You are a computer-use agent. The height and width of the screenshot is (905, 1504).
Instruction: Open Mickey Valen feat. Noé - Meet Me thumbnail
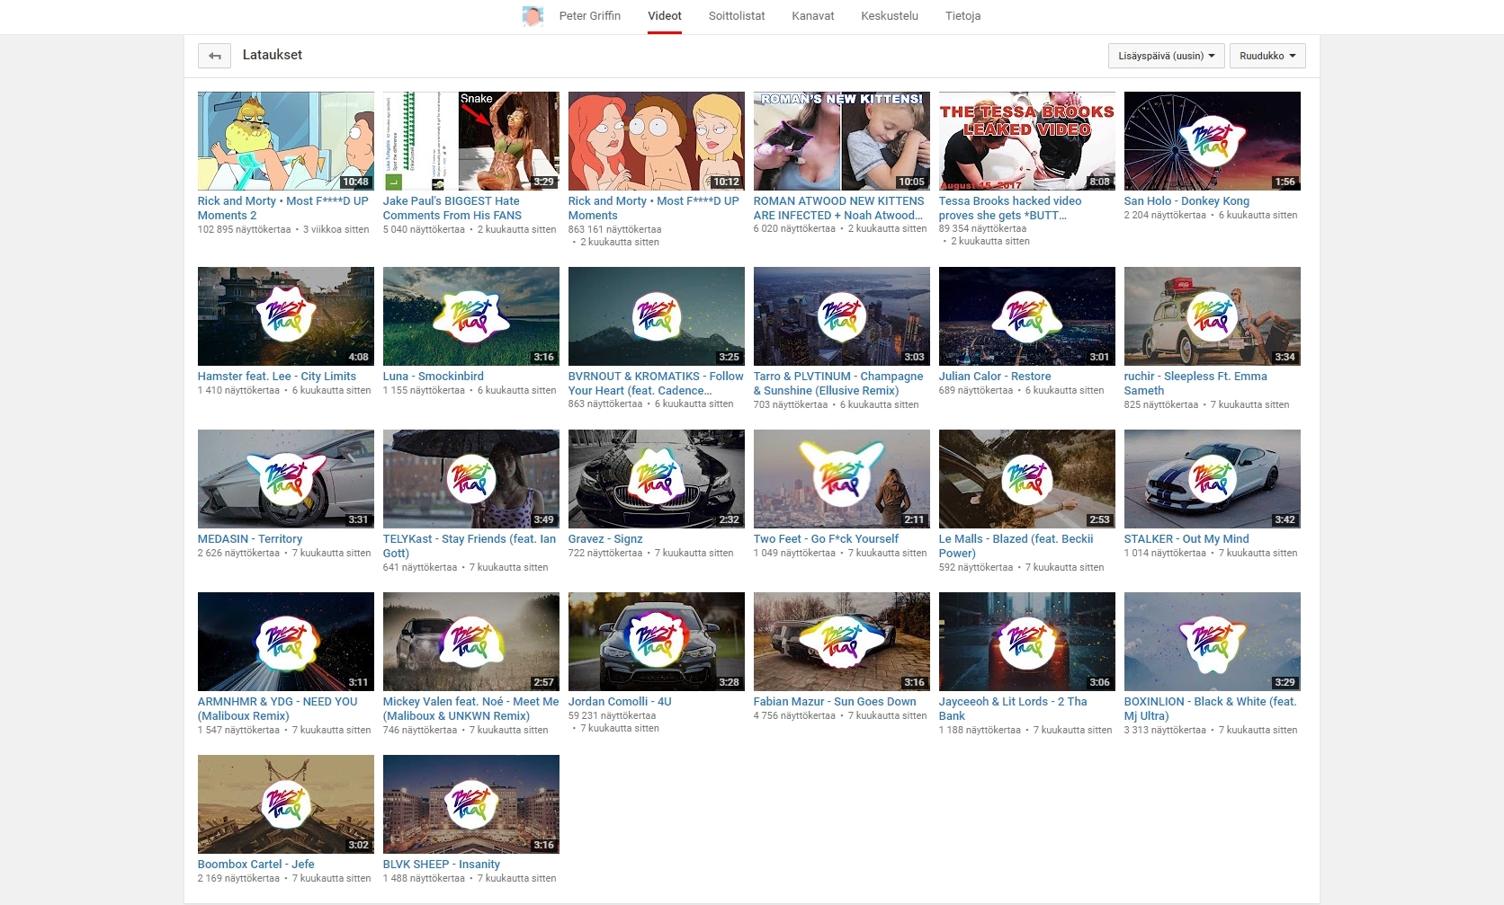[x=471, y=642]
